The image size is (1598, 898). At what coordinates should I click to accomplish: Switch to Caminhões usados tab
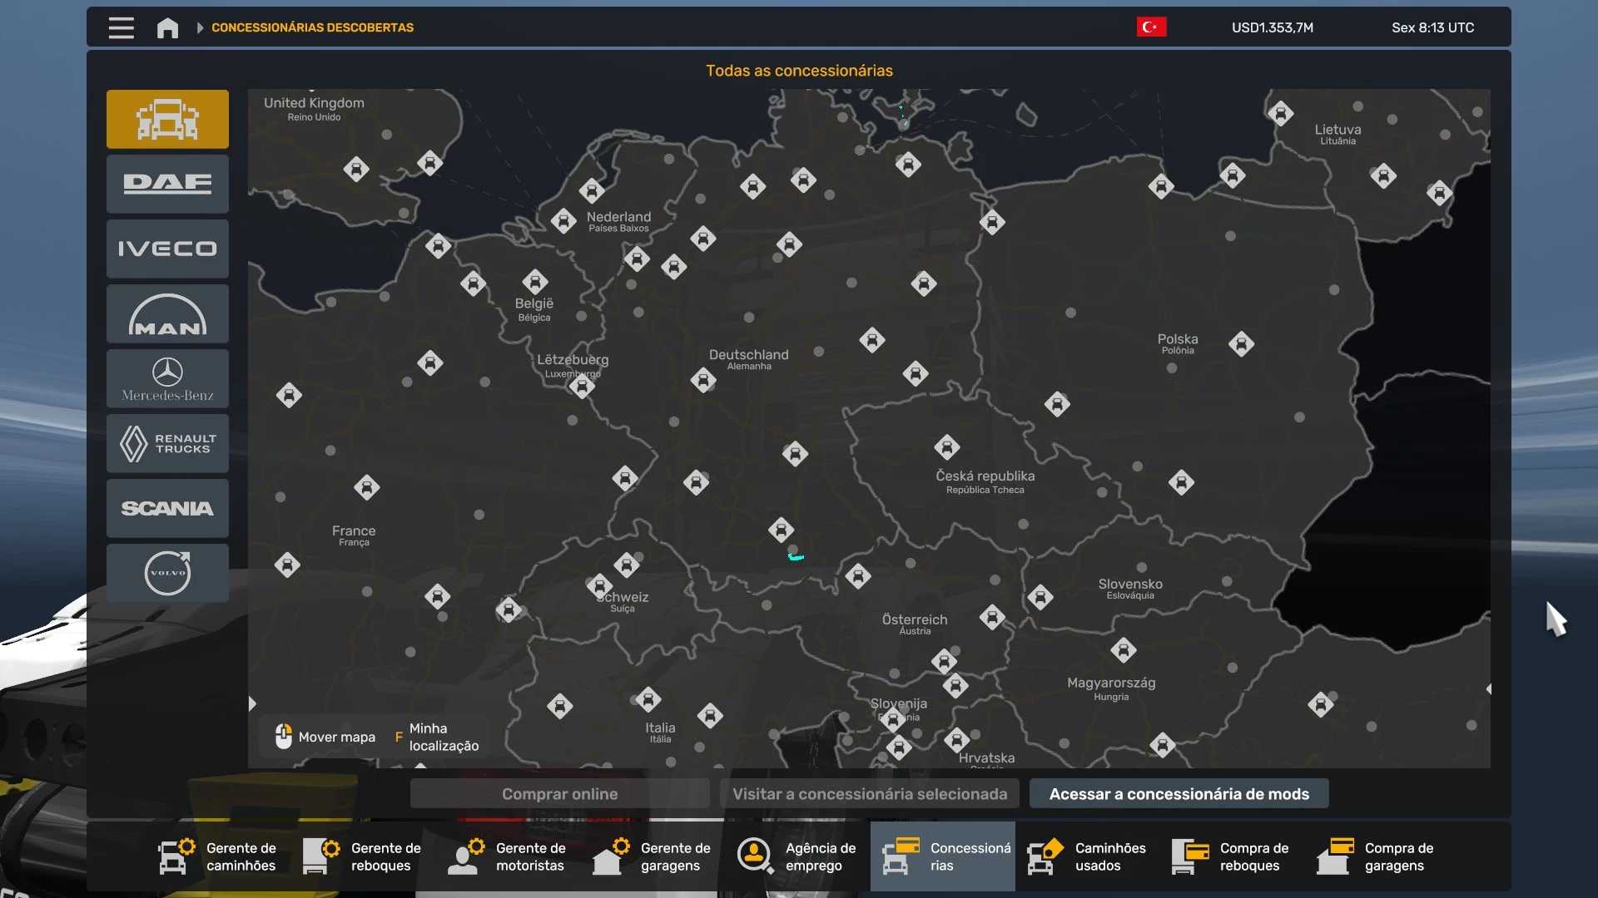[x=1087, y=856]
